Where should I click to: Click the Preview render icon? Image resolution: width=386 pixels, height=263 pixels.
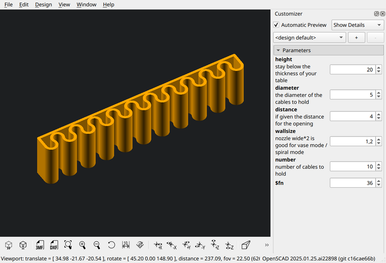(x=9, y=245)
